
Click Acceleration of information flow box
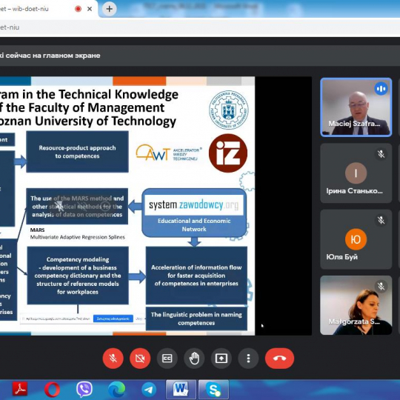(x=196, y=276)
